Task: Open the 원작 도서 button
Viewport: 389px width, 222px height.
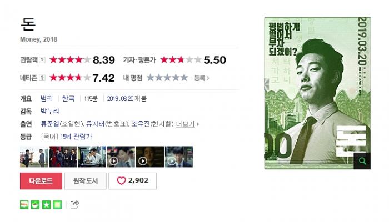Action: click(x=86, y=181)
